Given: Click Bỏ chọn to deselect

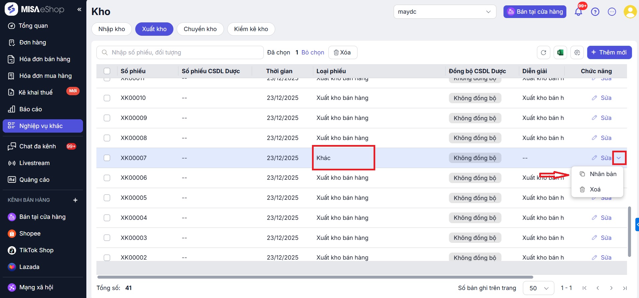Looking at the screenshot, I should tap(313, 52).
